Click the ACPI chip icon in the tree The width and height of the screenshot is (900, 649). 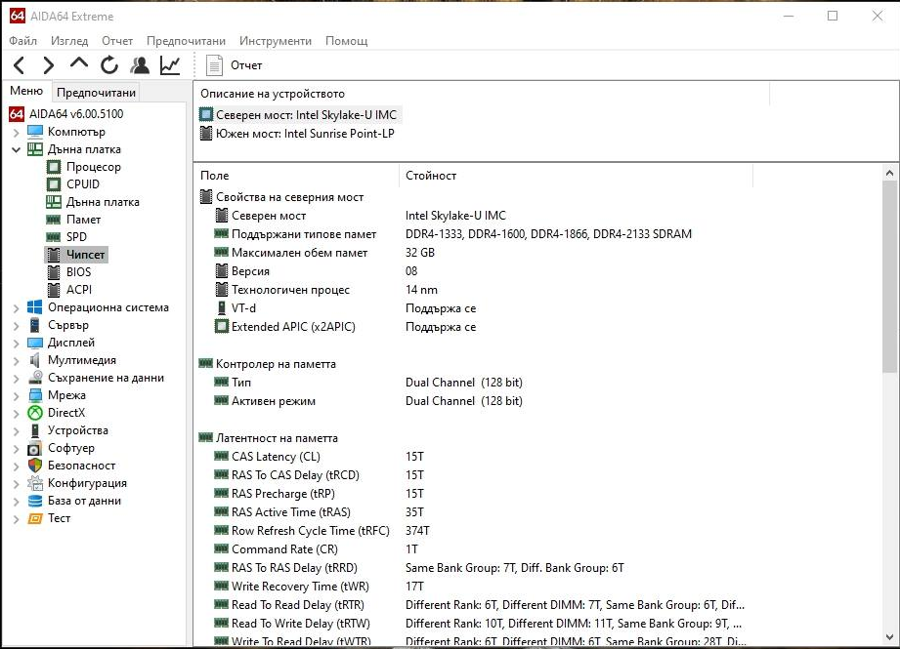pos(54,290)
